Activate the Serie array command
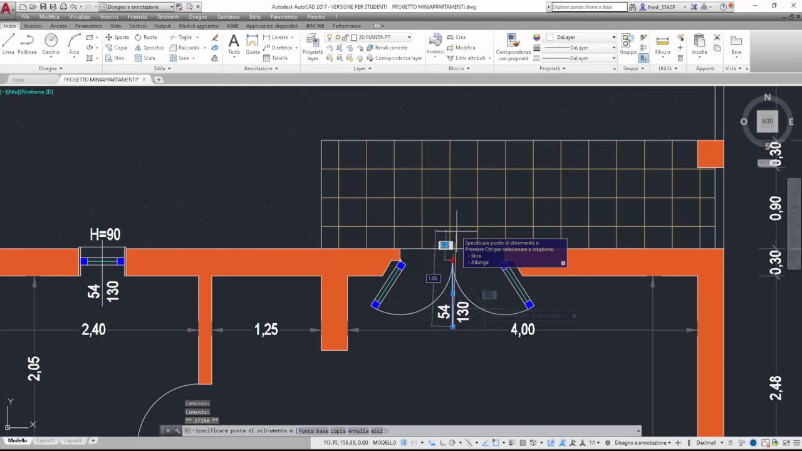The height and width of the screenshot is (451, 802). (179, 58)
